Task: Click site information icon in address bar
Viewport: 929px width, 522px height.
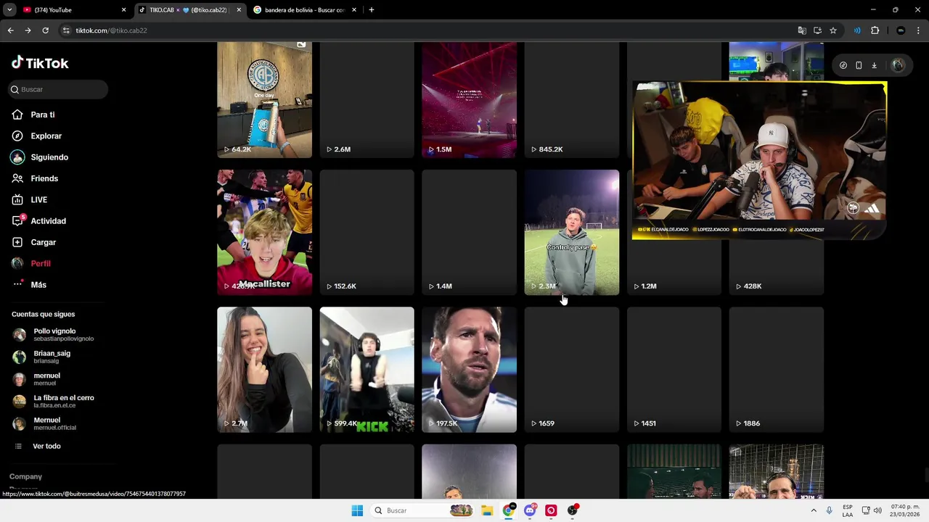Action: (66, 30)
